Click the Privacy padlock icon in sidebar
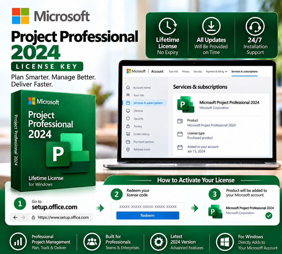The image size is (282, 254). click(x=128, y=126)
